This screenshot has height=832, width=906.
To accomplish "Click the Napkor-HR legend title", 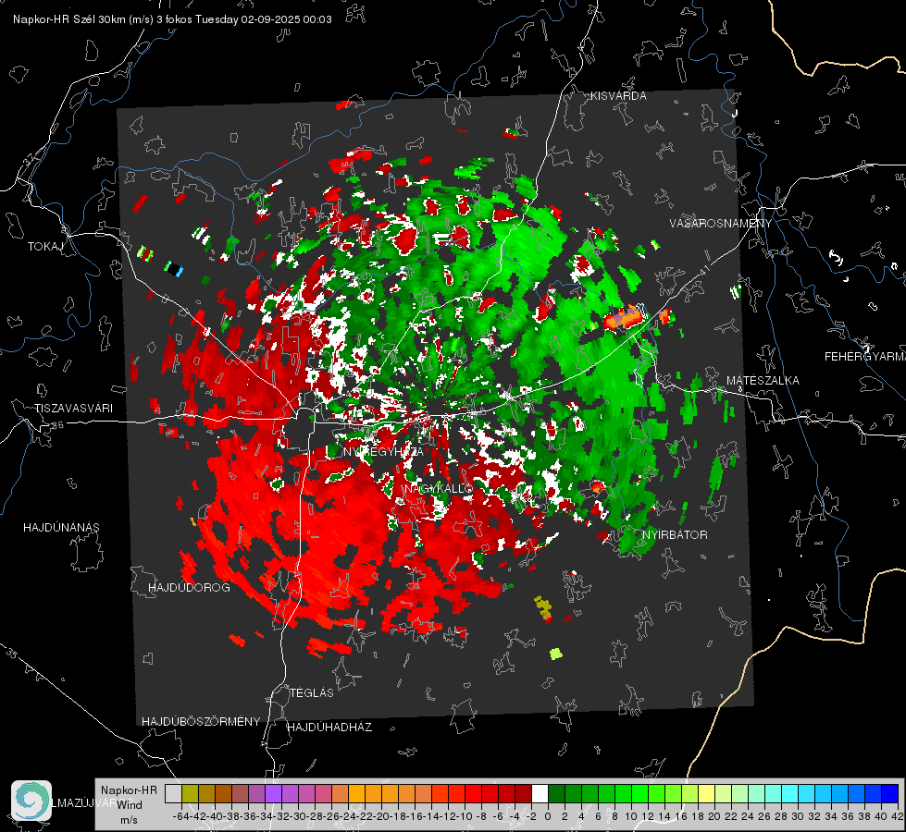I will [x=129, y=789].
